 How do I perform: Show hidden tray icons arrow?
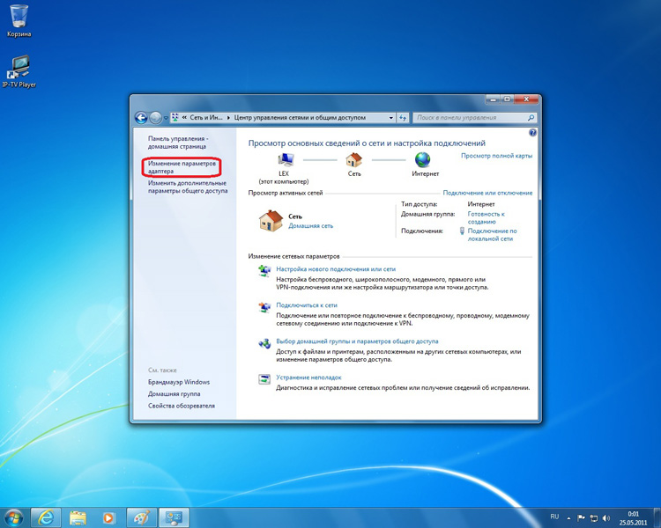(568, 518)
